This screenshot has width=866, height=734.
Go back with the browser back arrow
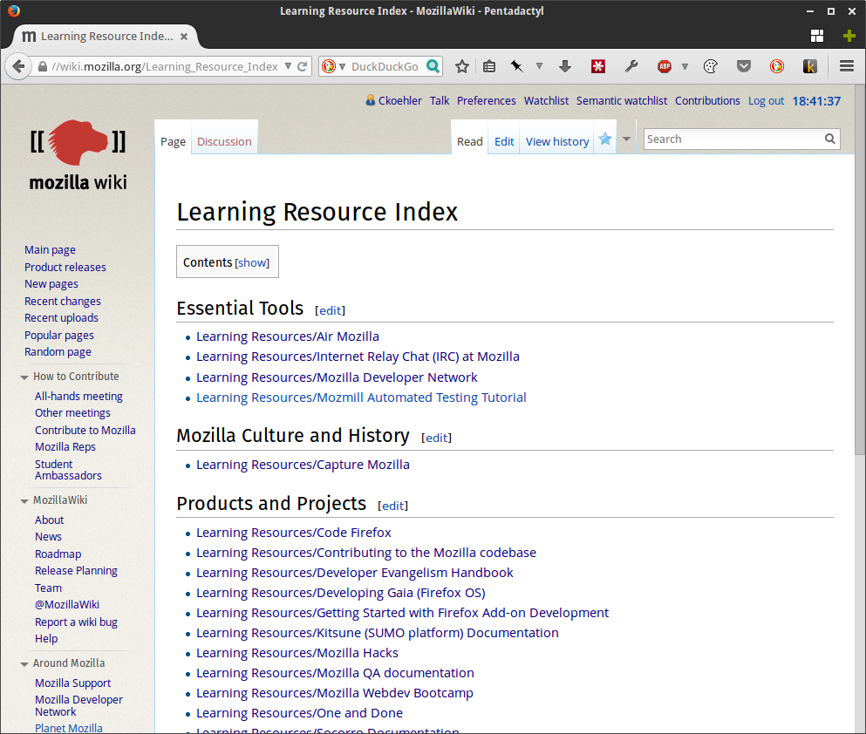click(18, 67)
